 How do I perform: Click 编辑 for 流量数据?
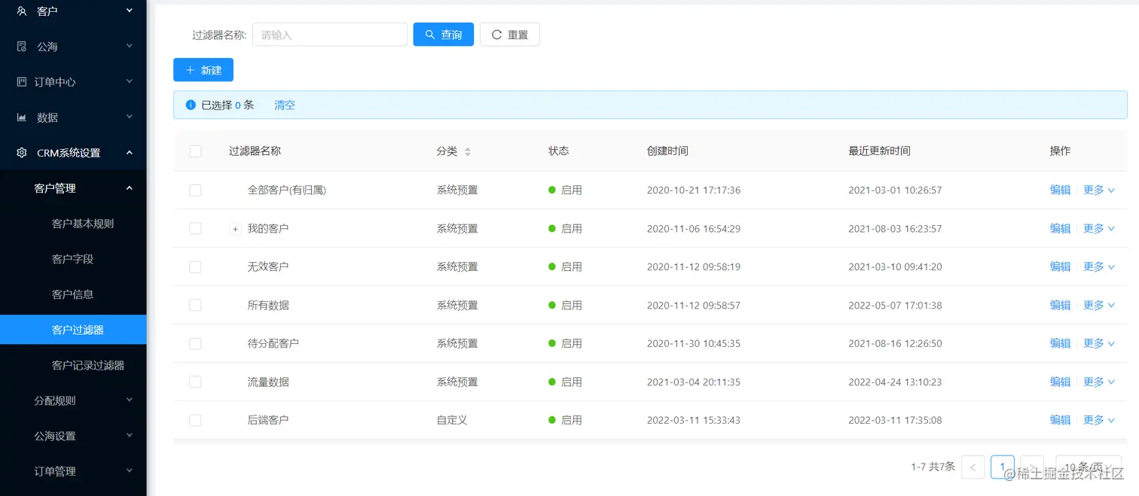point(1061,382)
